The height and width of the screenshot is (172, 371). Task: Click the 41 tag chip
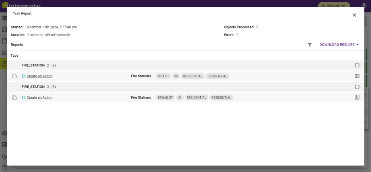(180, 97)
